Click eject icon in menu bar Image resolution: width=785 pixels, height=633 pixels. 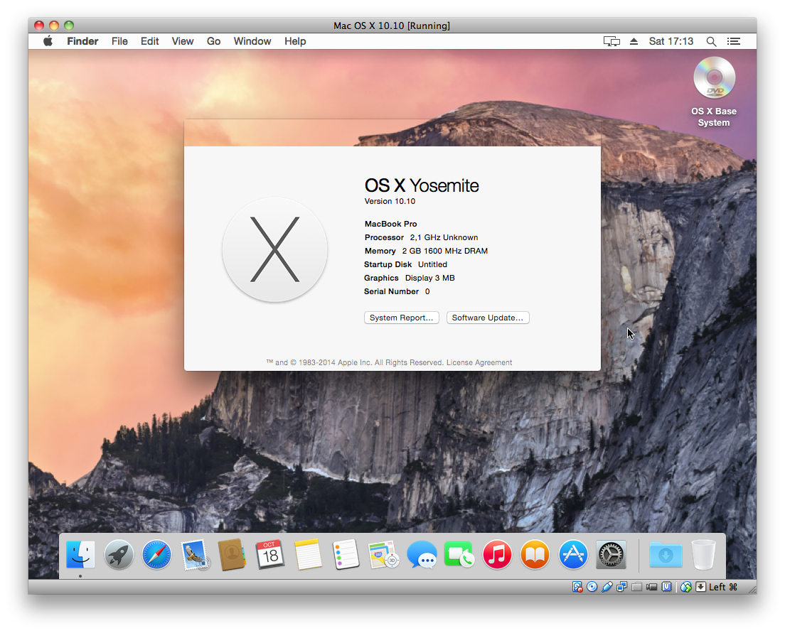[x=634, y=41]
